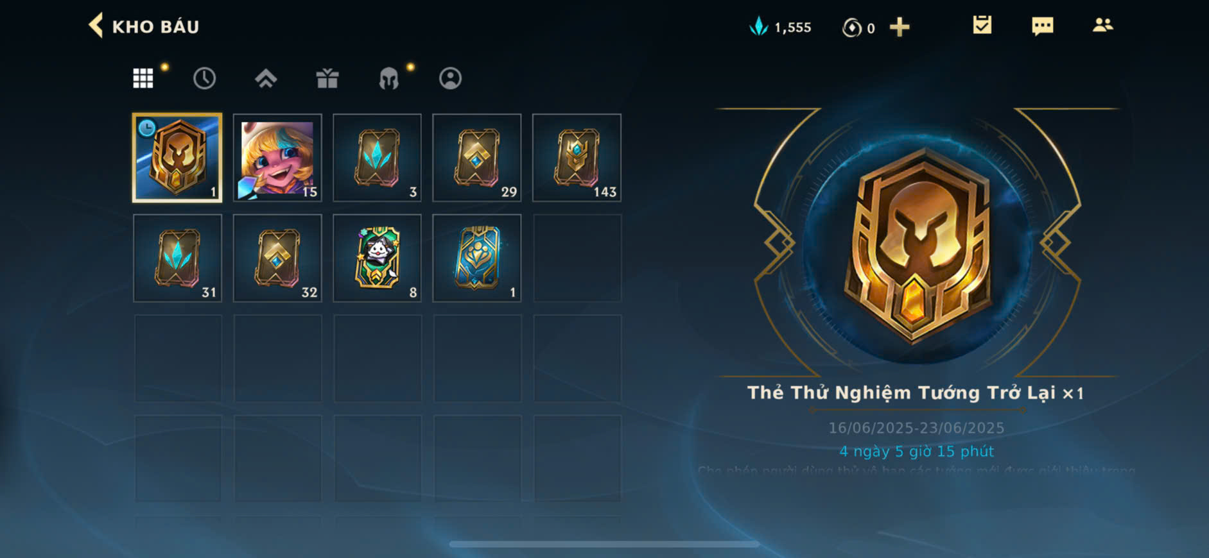This screenshot has width=1209, height=558.
Task: Select the returning champion trial card
Action: point(177,158)
